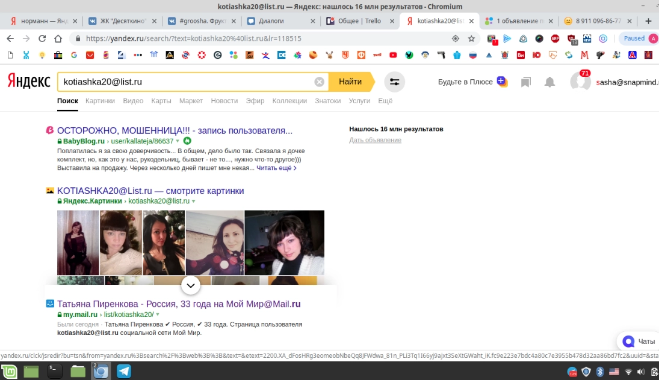Clear the search field with X icon
The image size is (659, 380).
coord(320,82)
